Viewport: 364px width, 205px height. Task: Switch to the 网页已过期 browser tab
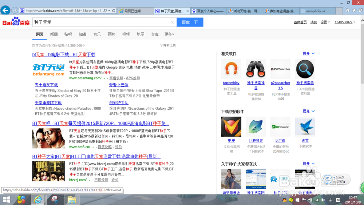coord(135,11)
